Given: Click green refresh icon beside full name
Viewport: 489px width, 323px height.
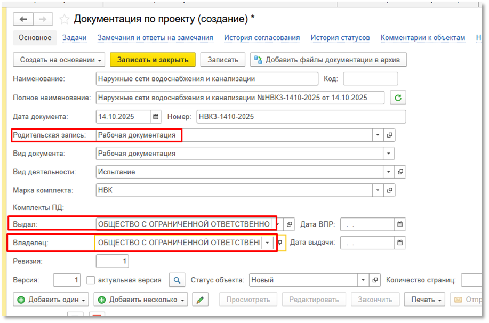Looking at the screenshot, I should pyautogui.click(x=397, y=98).
